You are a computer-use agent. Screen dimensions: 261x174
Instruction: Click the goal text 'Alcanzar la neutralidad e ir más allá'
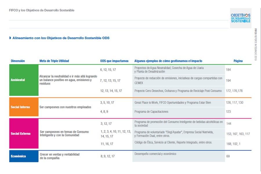[68, 80]
